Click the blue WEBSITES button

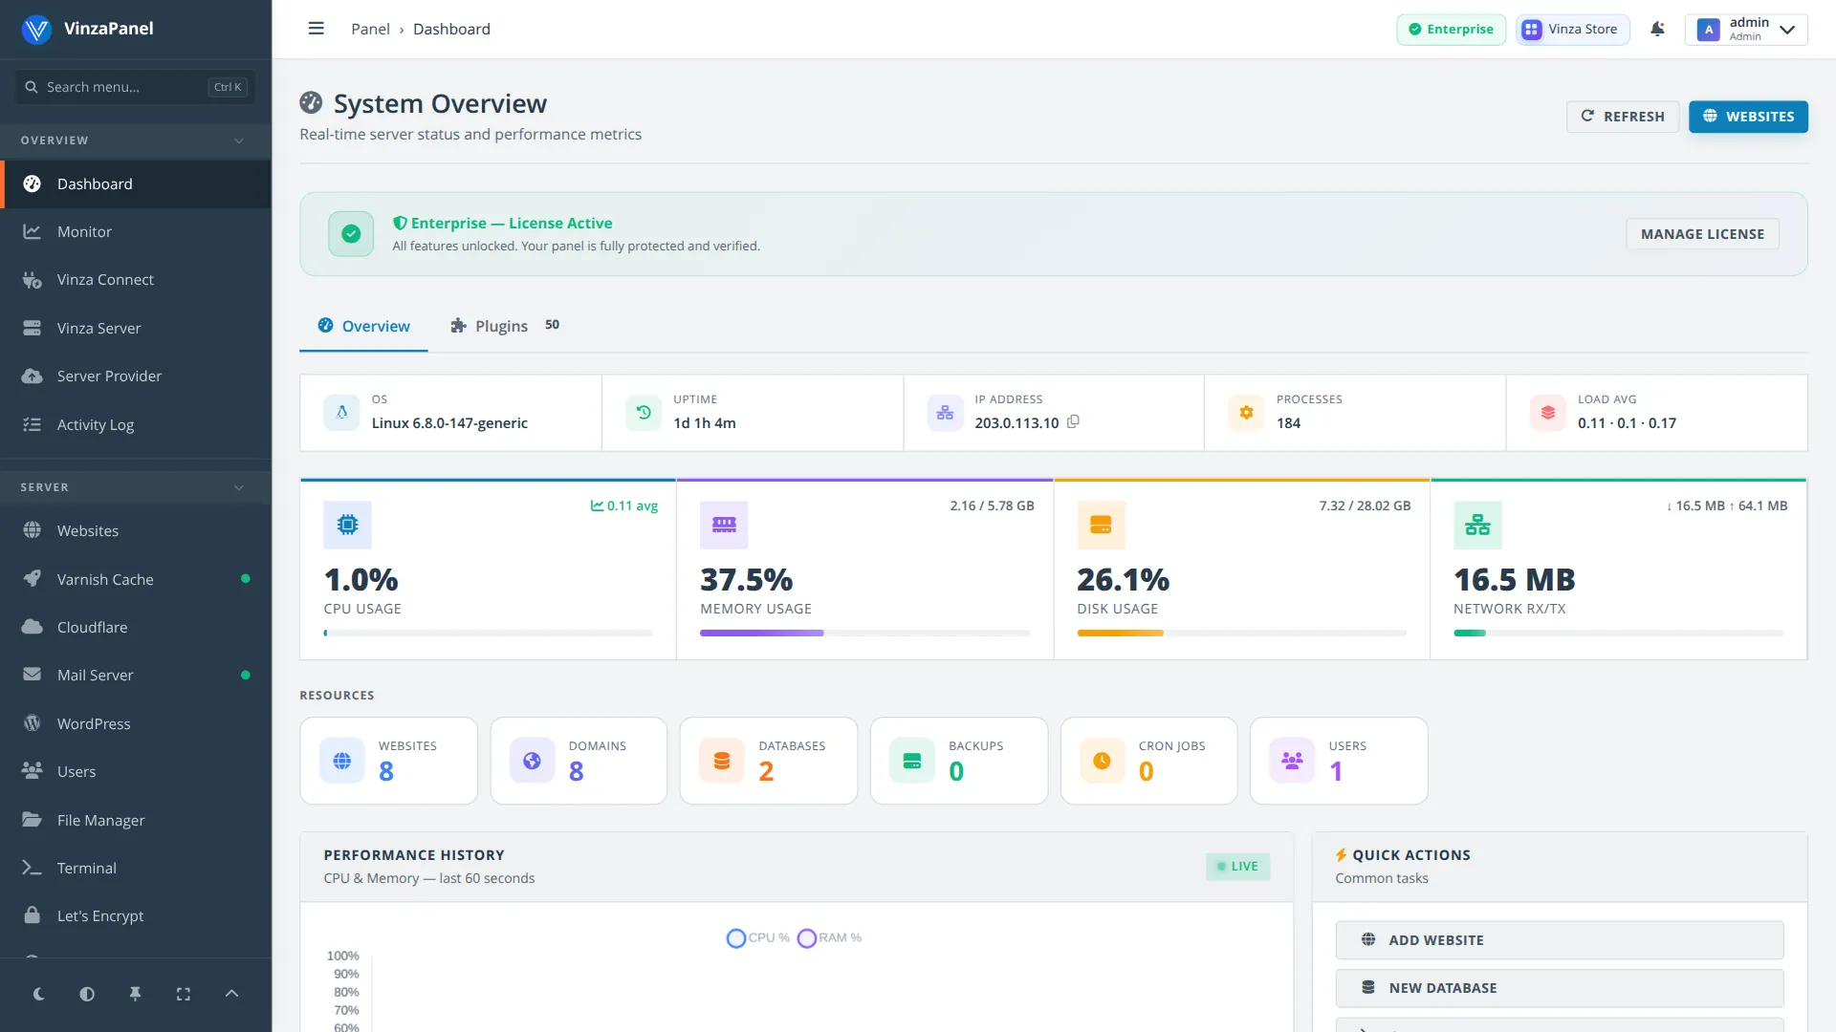pos(1748,116)
